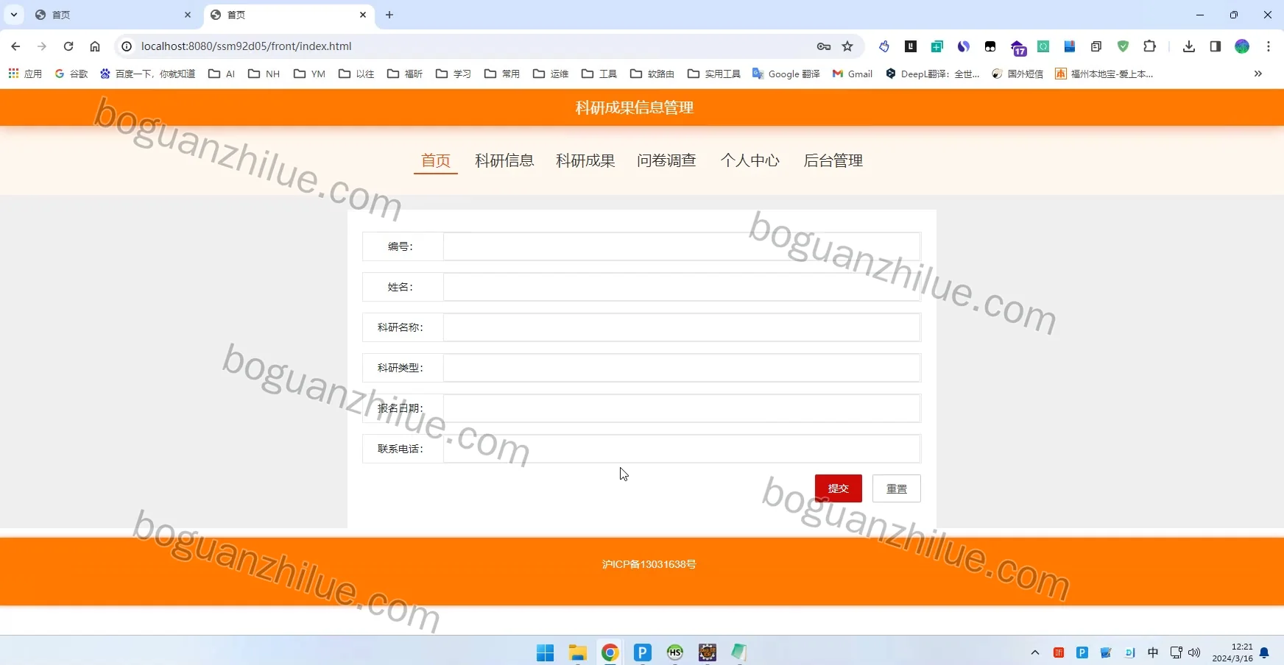Viewport: 1284px width, 665px height.
Task: Focus the 姓名 input field
Action: click(x=682, y=287)
